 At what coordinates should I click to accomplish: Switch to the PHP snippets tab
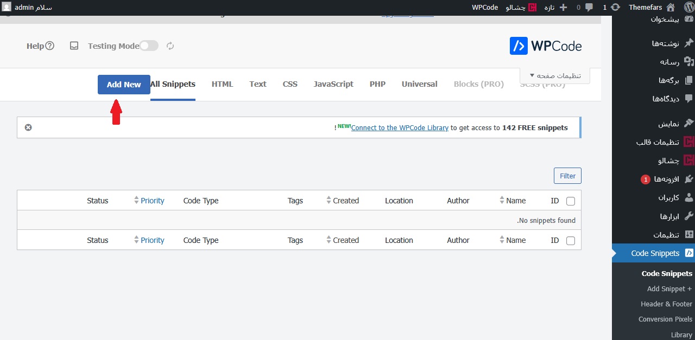click(x=377, y=84)
